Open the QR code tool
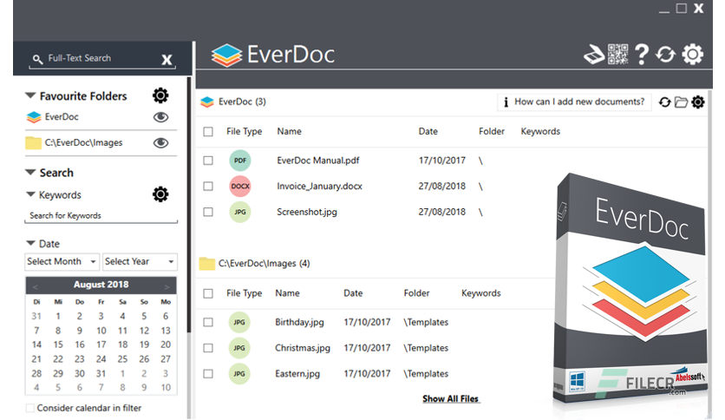 (617, 55)
